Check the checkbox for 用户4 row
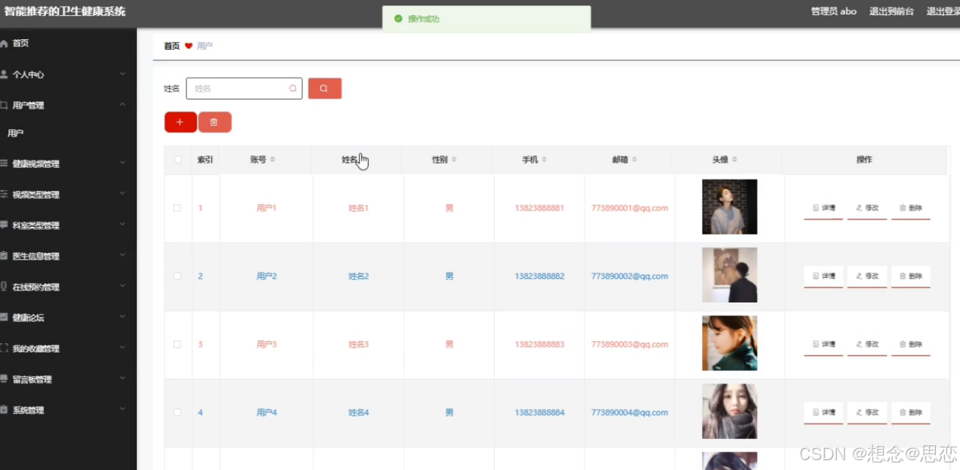 (x=177, y=413)
